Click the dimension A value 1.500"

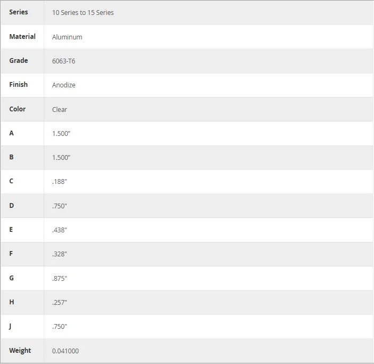tap(61, 134)
